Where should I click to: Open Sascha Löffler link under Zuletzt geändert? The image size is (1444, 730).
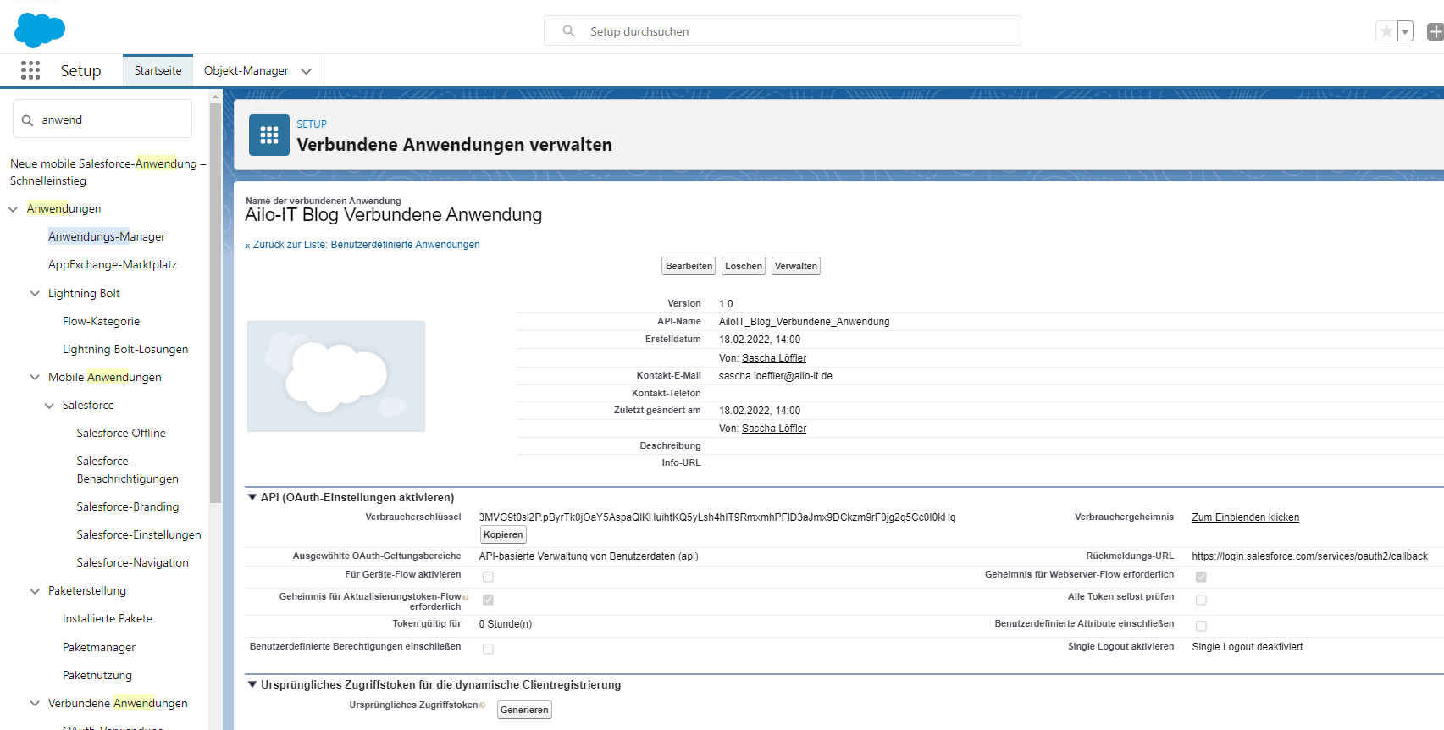click(774, 429)
